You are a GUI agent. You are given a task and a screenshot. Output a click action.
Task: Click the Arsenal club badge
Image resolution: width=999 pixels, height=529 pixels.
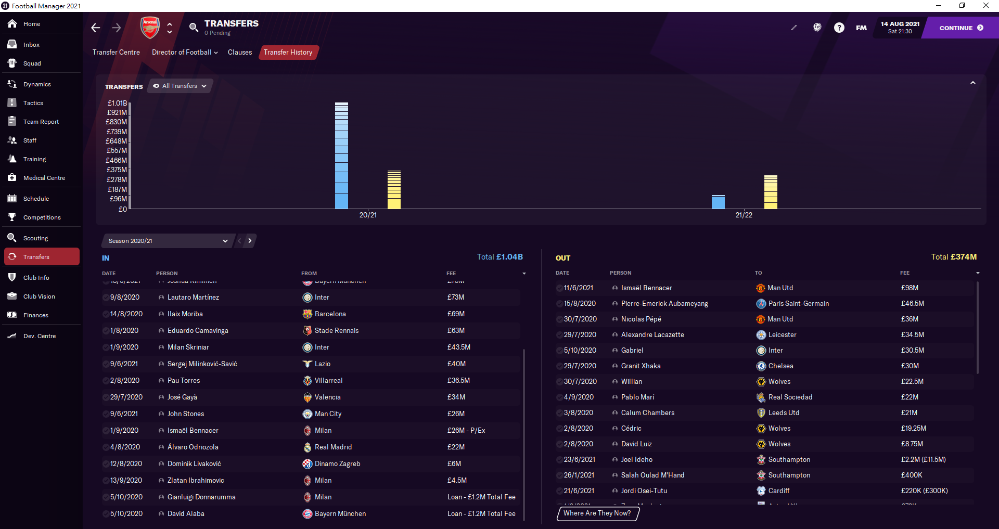click(150, 28)
